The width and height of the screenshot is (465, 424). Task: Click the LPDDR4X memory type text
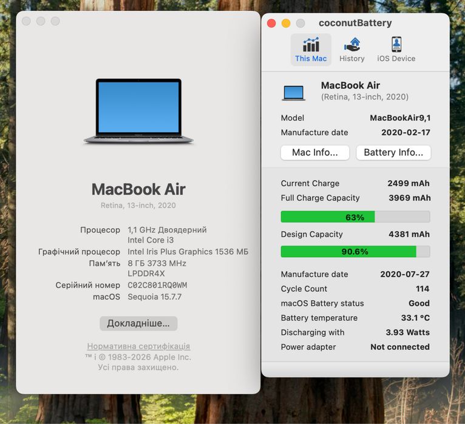pos(146,274)
